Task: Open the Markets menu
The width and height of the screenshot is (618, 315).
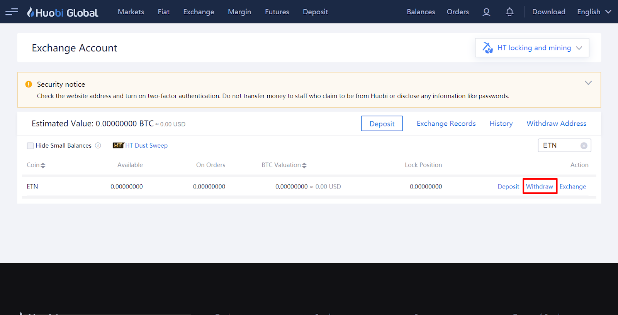Action: 131,12
